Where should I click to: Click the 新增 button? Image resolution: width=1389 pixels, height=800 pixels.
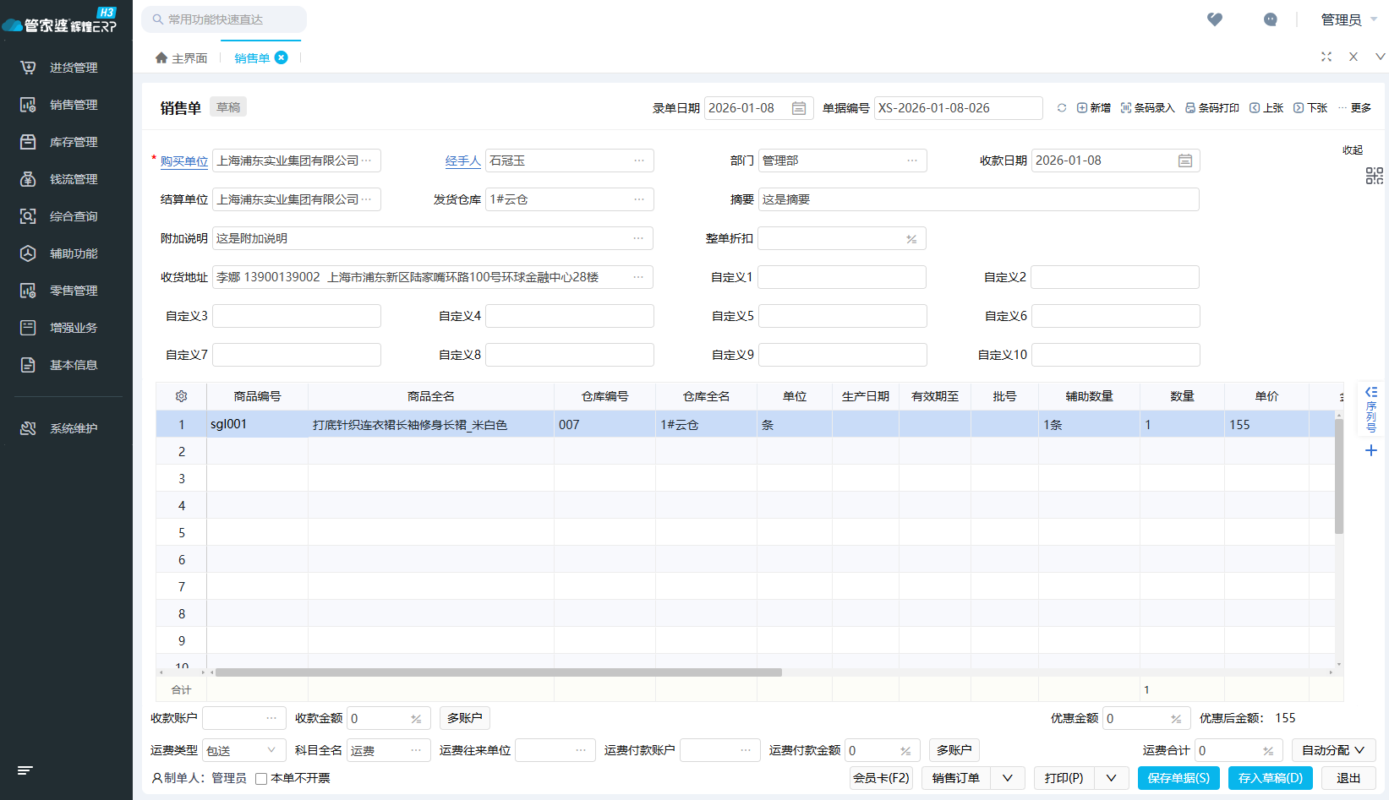[x=1094, y=108]
